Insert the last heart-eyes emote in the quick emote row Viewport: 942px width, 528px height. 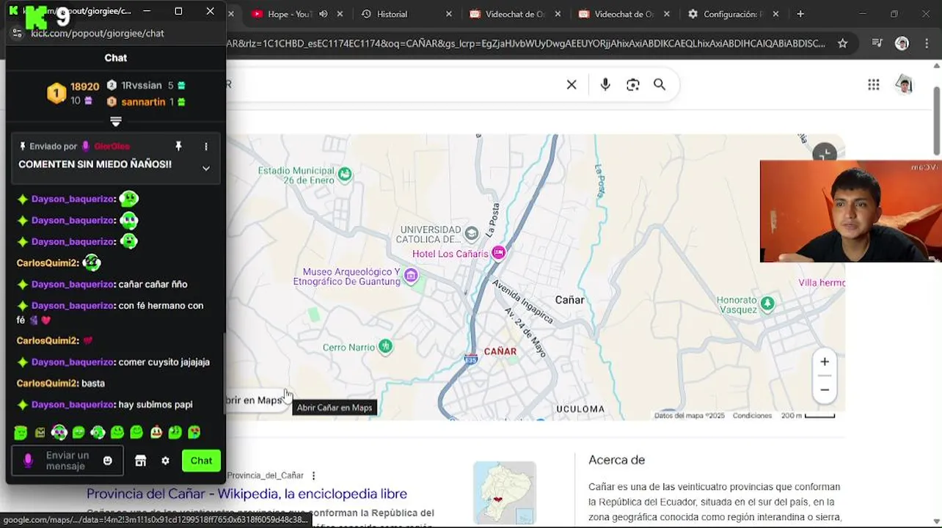[194, 433]
